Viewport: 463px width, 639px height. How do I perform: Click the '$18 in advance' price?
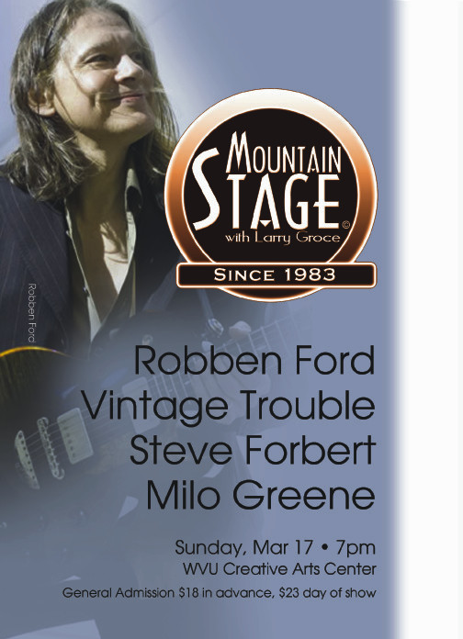225,592
